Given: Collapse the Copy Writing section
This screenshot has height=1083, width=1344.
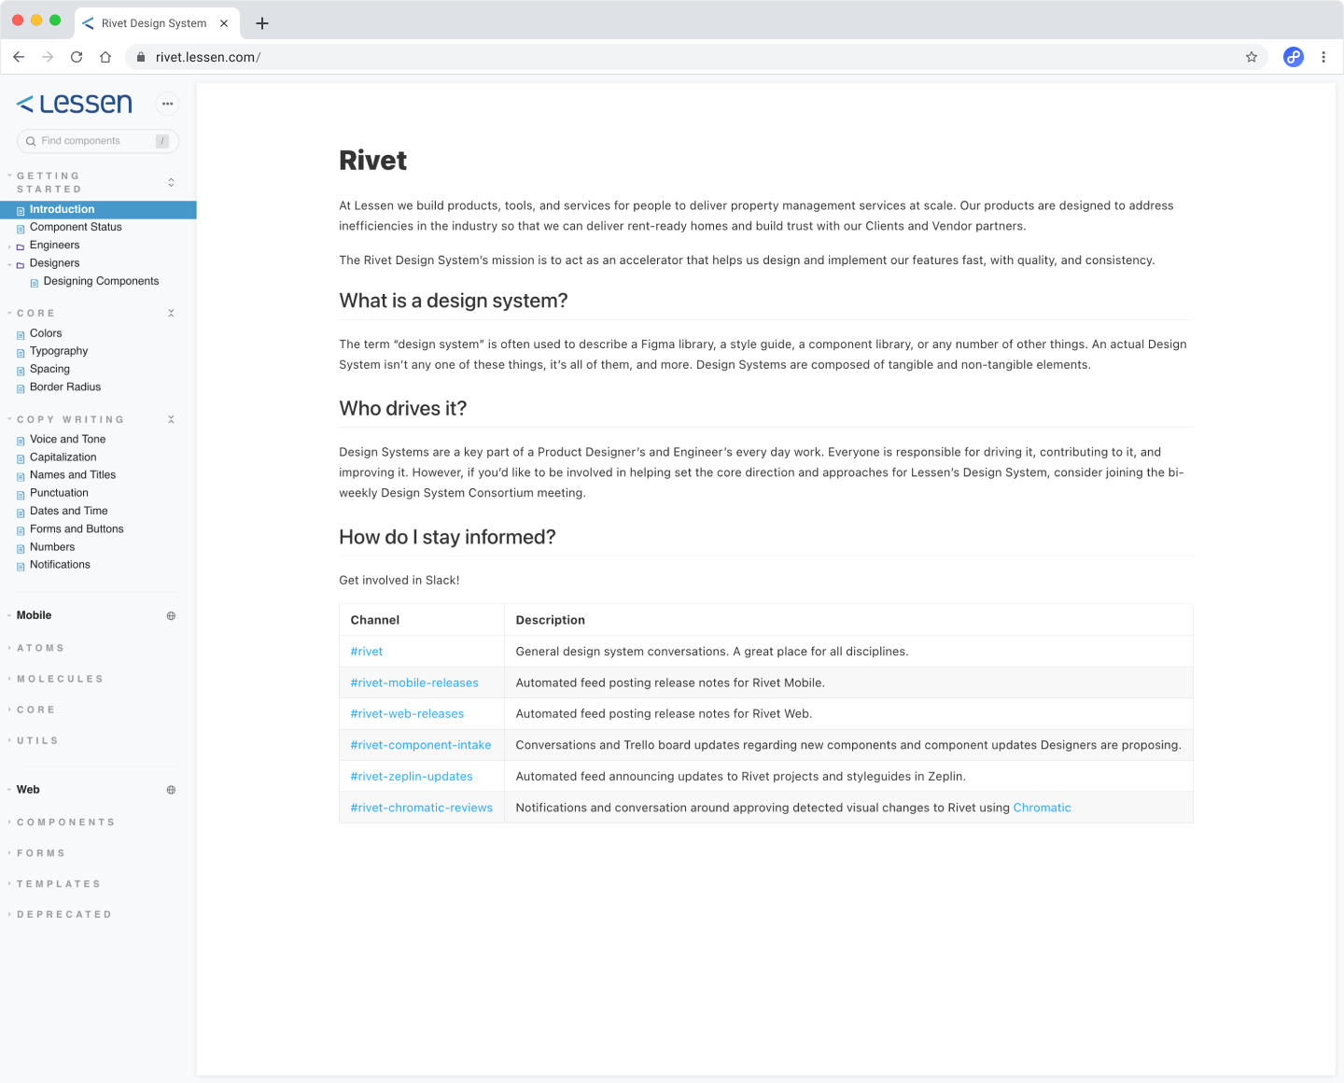Looking at the screenshot, I should tap(171, 420).
